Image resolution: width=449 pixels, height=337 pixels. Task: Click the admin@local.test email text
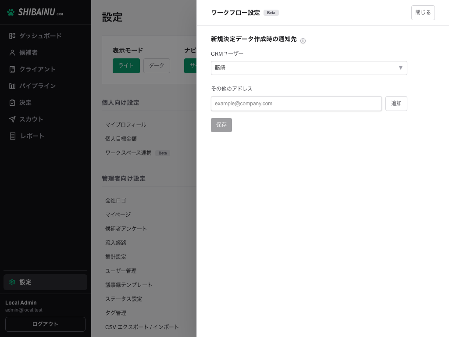(24, 310)
